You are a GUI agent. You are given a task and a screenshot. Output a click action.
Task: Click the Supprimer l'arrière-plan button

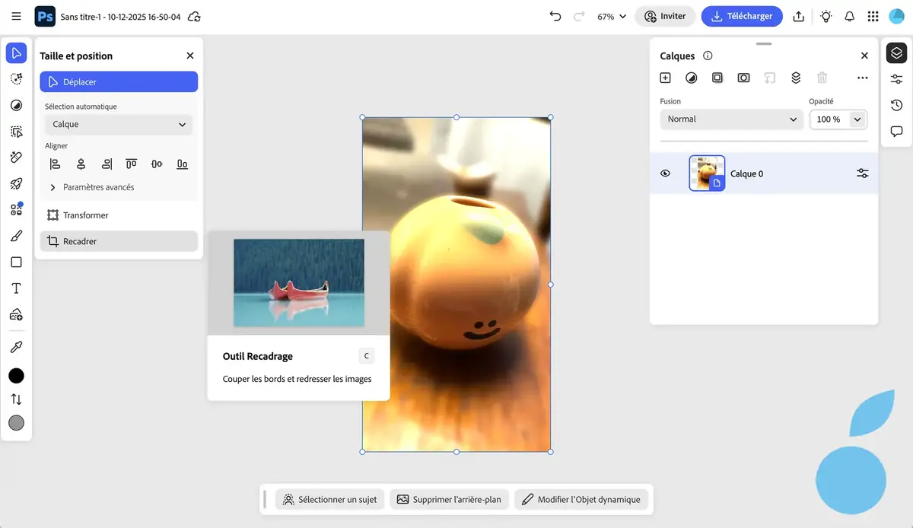coord(449,499)
